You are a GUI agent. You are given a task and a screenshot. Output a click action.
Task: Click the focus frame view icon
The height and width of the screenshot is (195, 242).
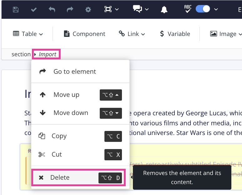[108, 9]
